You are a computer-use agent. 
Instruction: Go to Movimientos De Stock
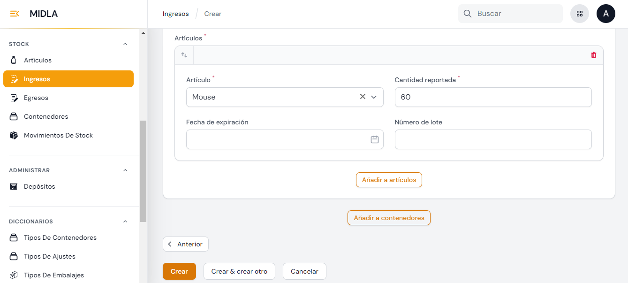coord(58,135)
